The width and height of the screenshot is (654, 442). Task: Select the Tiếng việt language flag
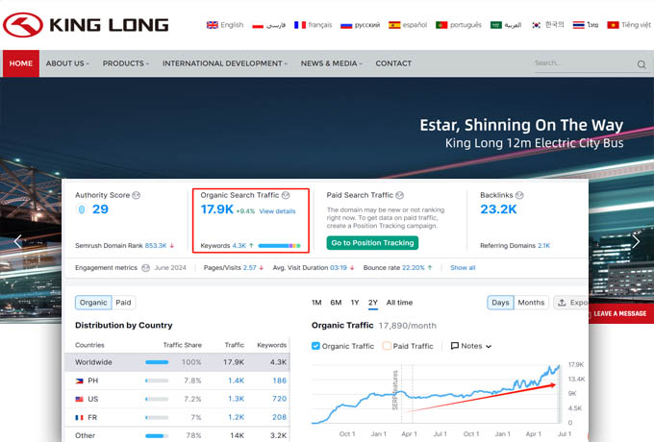point(614,25)
